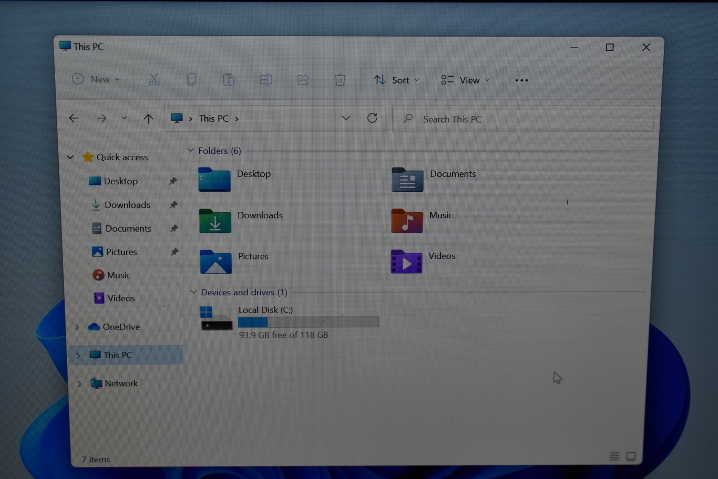The width and height of the screenshot is (718, 479).
Task: Open the Documents folder icon in main pane
Action: (407, 180)
